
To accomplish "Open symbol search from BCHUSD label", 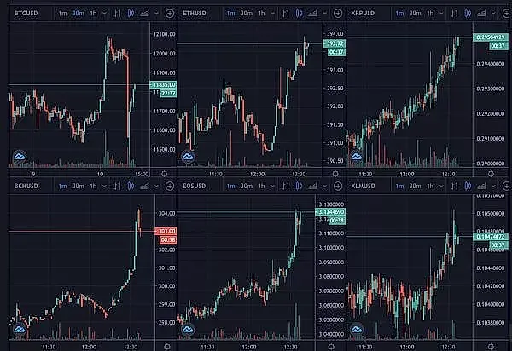I will tap(26, 186).
